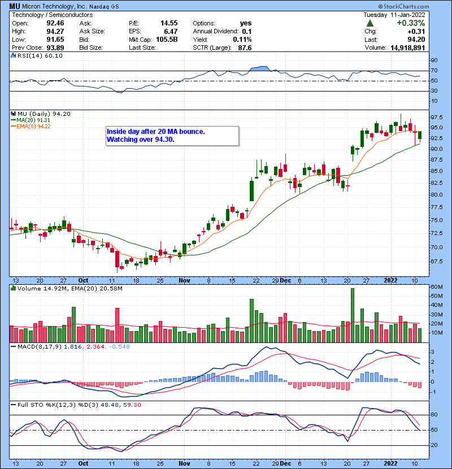The width and height of the screenshot is (452, 469).
Task: Click the MACD signal value 2.364
Action: (95, 347)
